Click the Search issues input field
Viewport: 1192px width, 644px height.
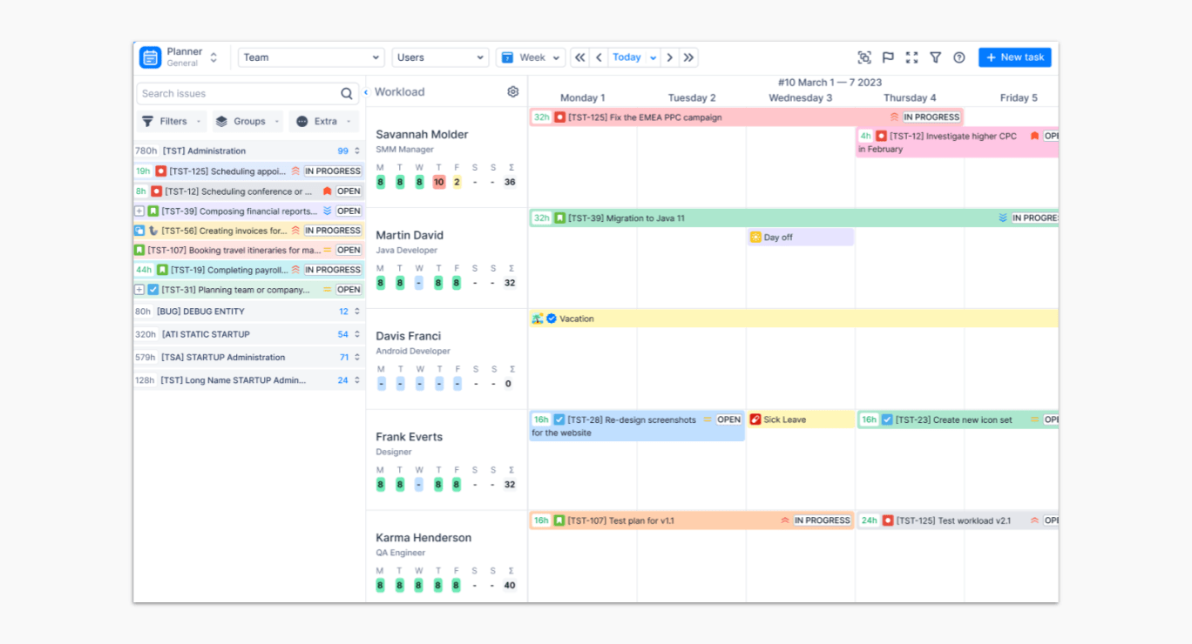(x=237, y=94)
